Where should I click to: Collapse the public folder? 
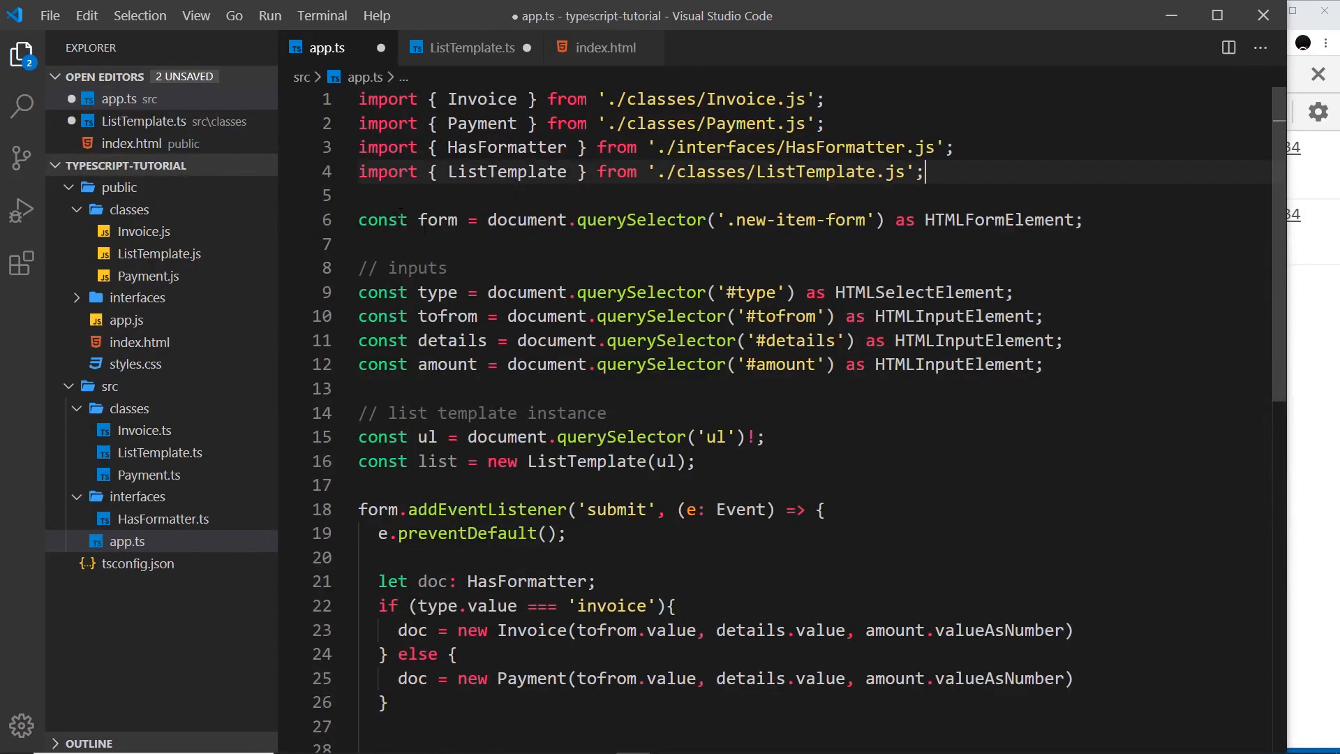68,187
